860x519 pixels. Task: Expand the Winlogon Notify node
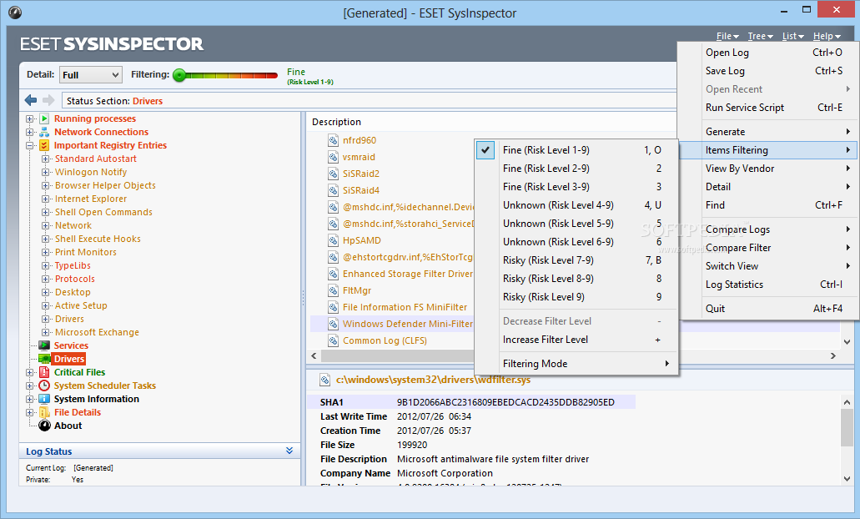pyautogui.click(x=46, y=172)
